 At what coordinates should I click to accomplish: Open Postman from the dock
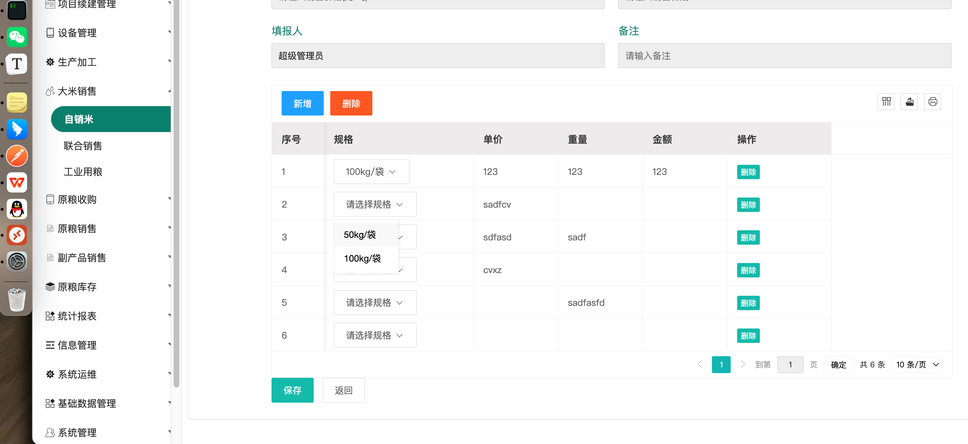[17, 156]
